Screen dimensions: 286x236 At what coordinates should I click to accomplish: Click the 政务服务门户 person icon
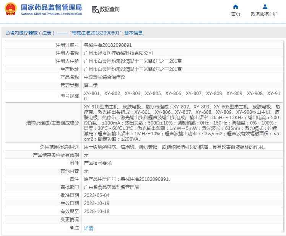(x=265, y=7)
